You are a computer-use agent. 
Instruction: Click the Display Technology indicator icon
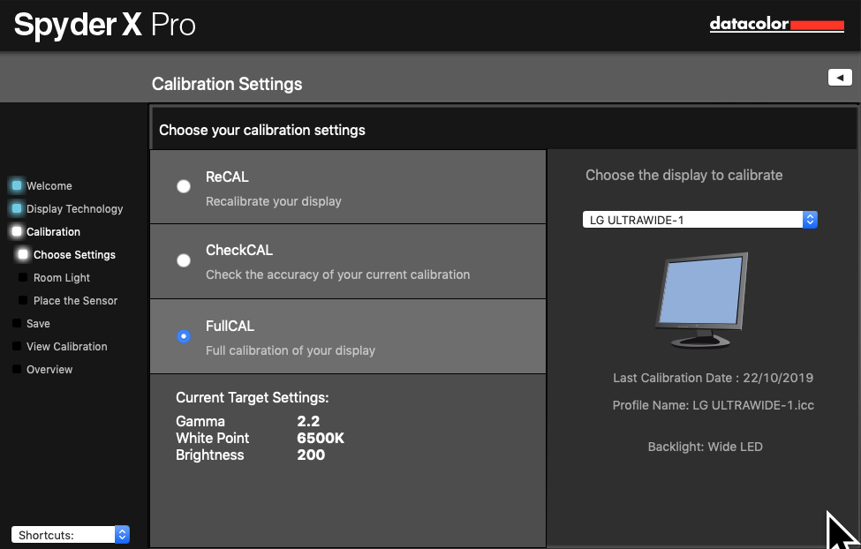[x=17, y=208]
